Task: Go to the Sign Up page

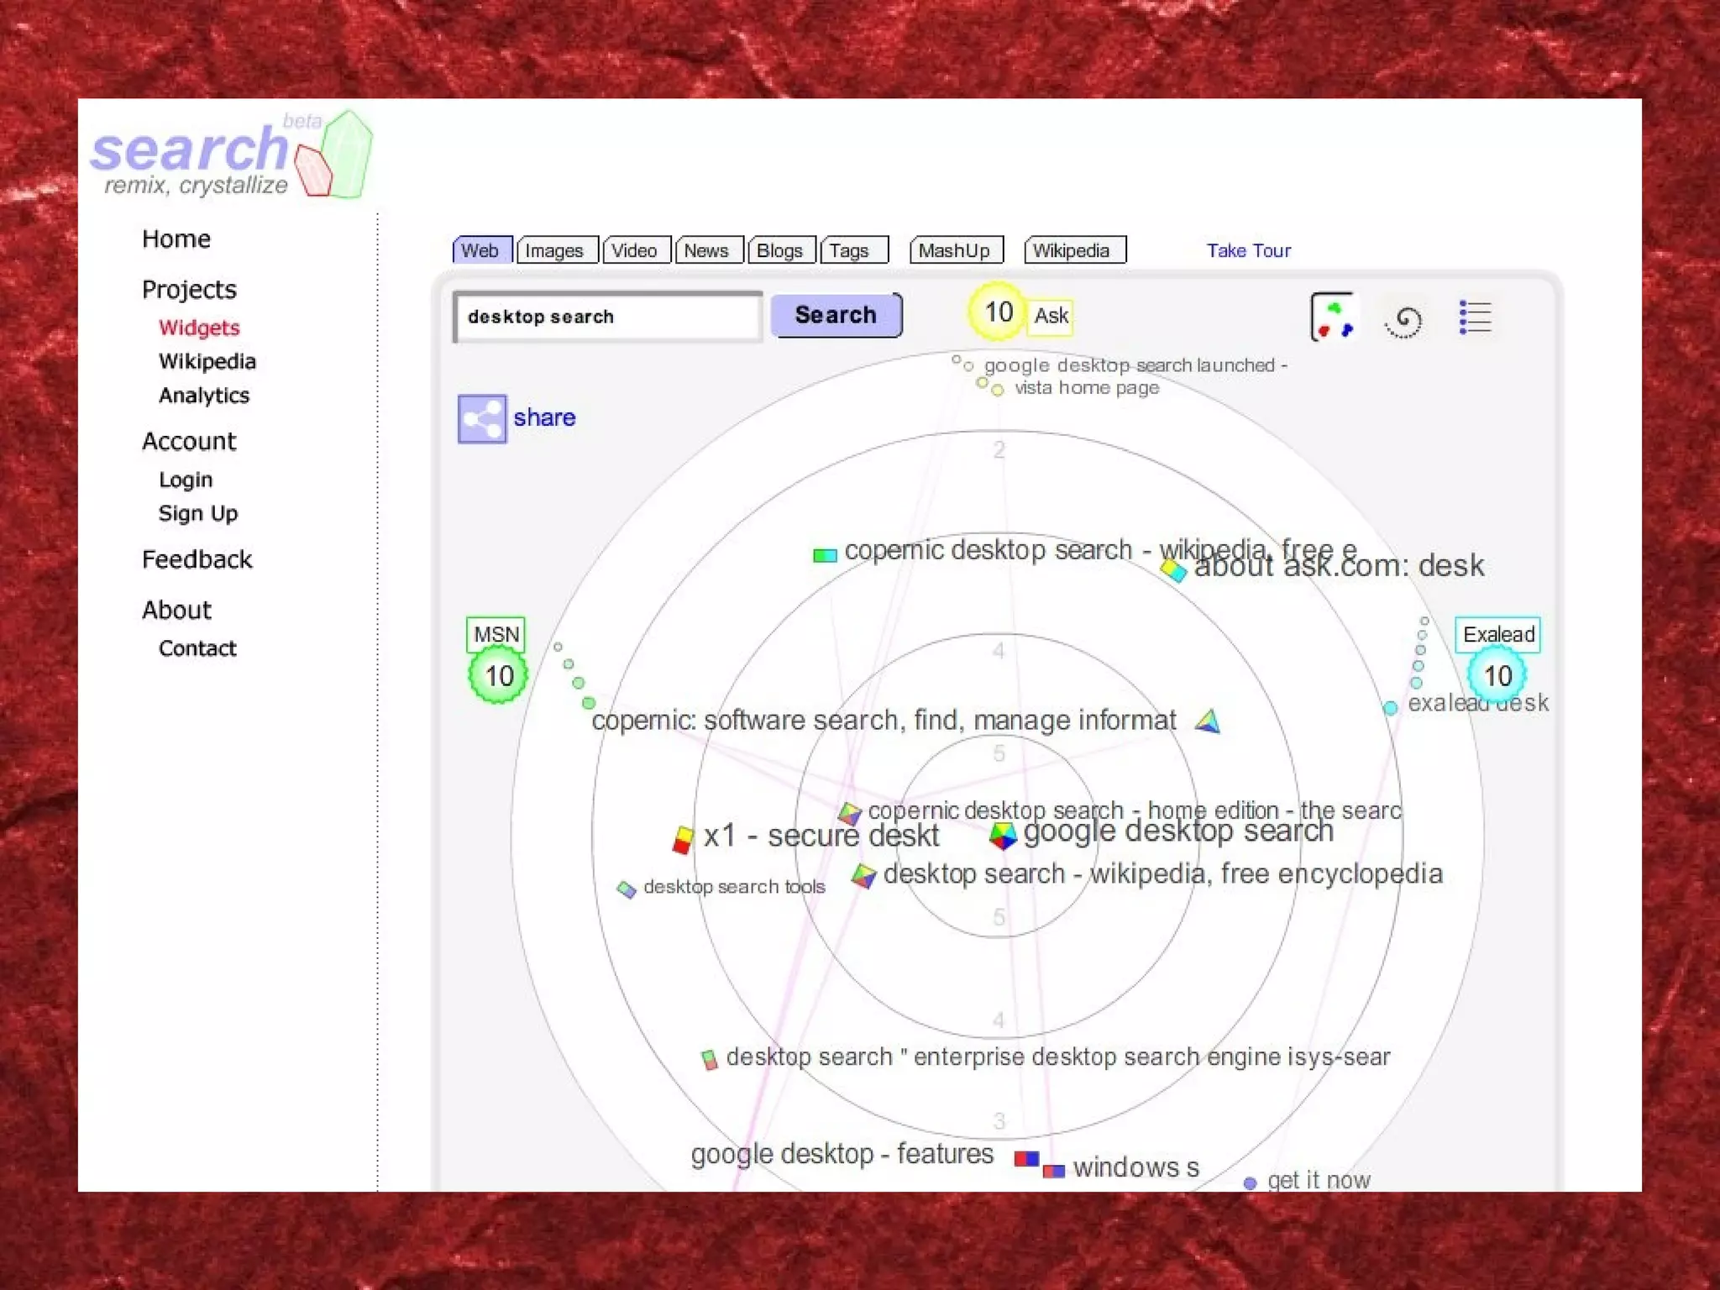Action: tap(198, 513)
